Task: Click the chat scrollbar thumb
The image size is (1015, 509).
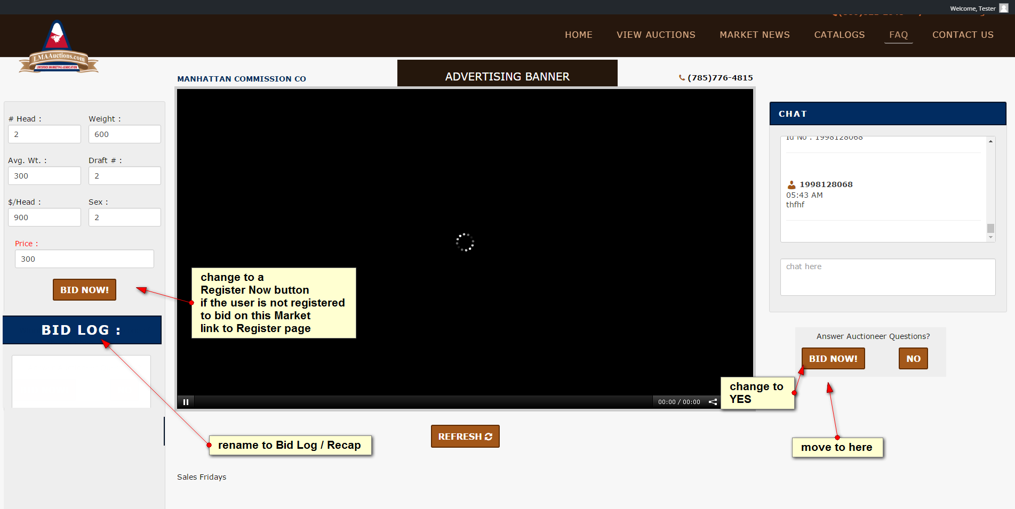Action: (990, 228)
